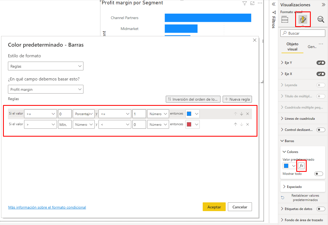Screen dimensions: 328x225
Task: Select the Build visual fields icon
Action: click(285, 19)
